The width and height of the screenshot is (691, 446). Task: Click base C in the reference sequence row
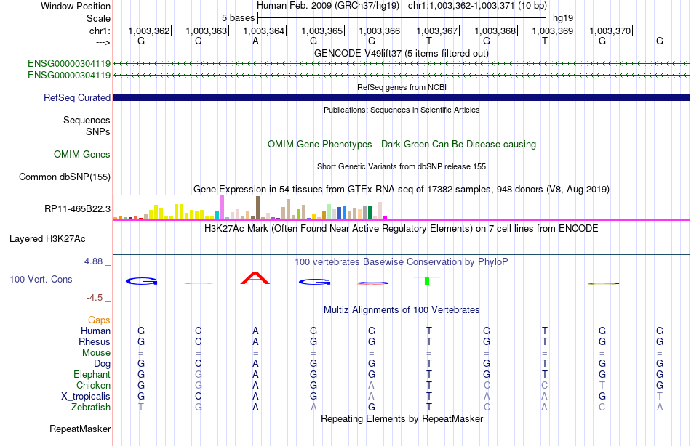(199, 41)
